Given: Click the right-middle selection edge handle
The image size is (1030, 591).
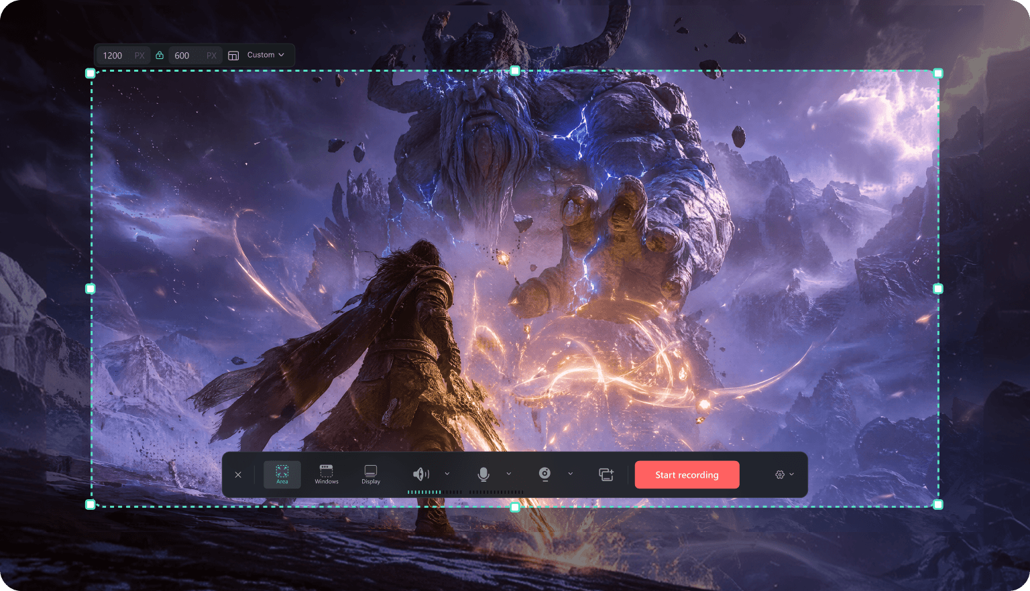Looking at the screenshot, I should point(938,289).
